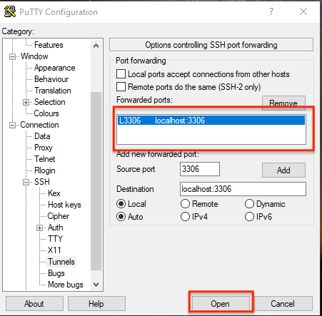Open the Kex category

coord(54,193)
